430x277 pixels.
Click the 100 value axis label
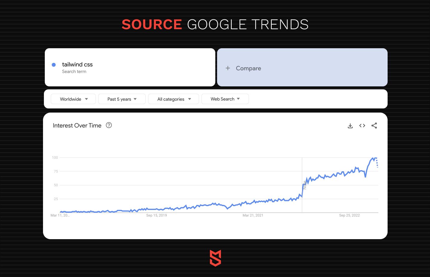[55, 158]
